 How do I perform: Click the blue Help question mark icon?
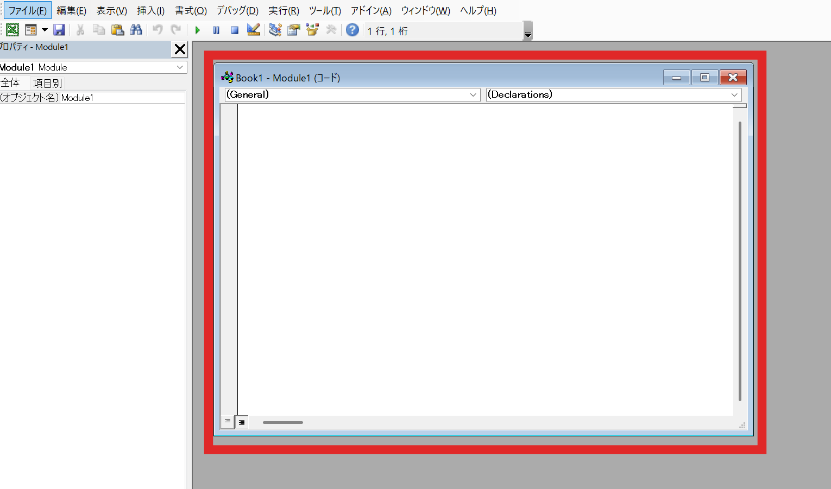[x=352, y=30]
